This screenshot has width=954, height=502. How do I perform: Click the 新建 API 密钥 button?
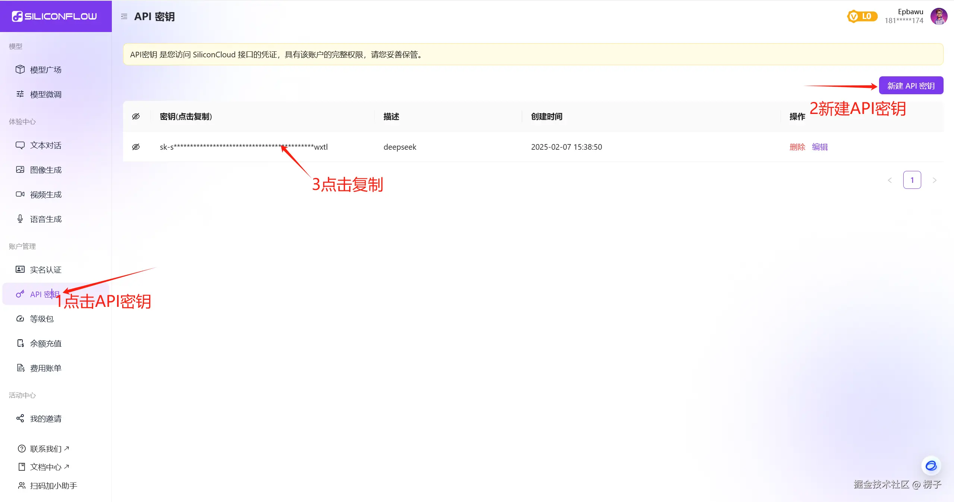(x=911, y=86)
